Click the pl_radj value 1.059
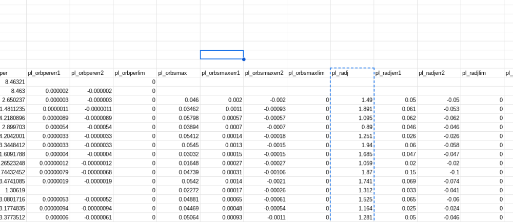The height and width of the screenshot is (222, 513). [352, 163]
